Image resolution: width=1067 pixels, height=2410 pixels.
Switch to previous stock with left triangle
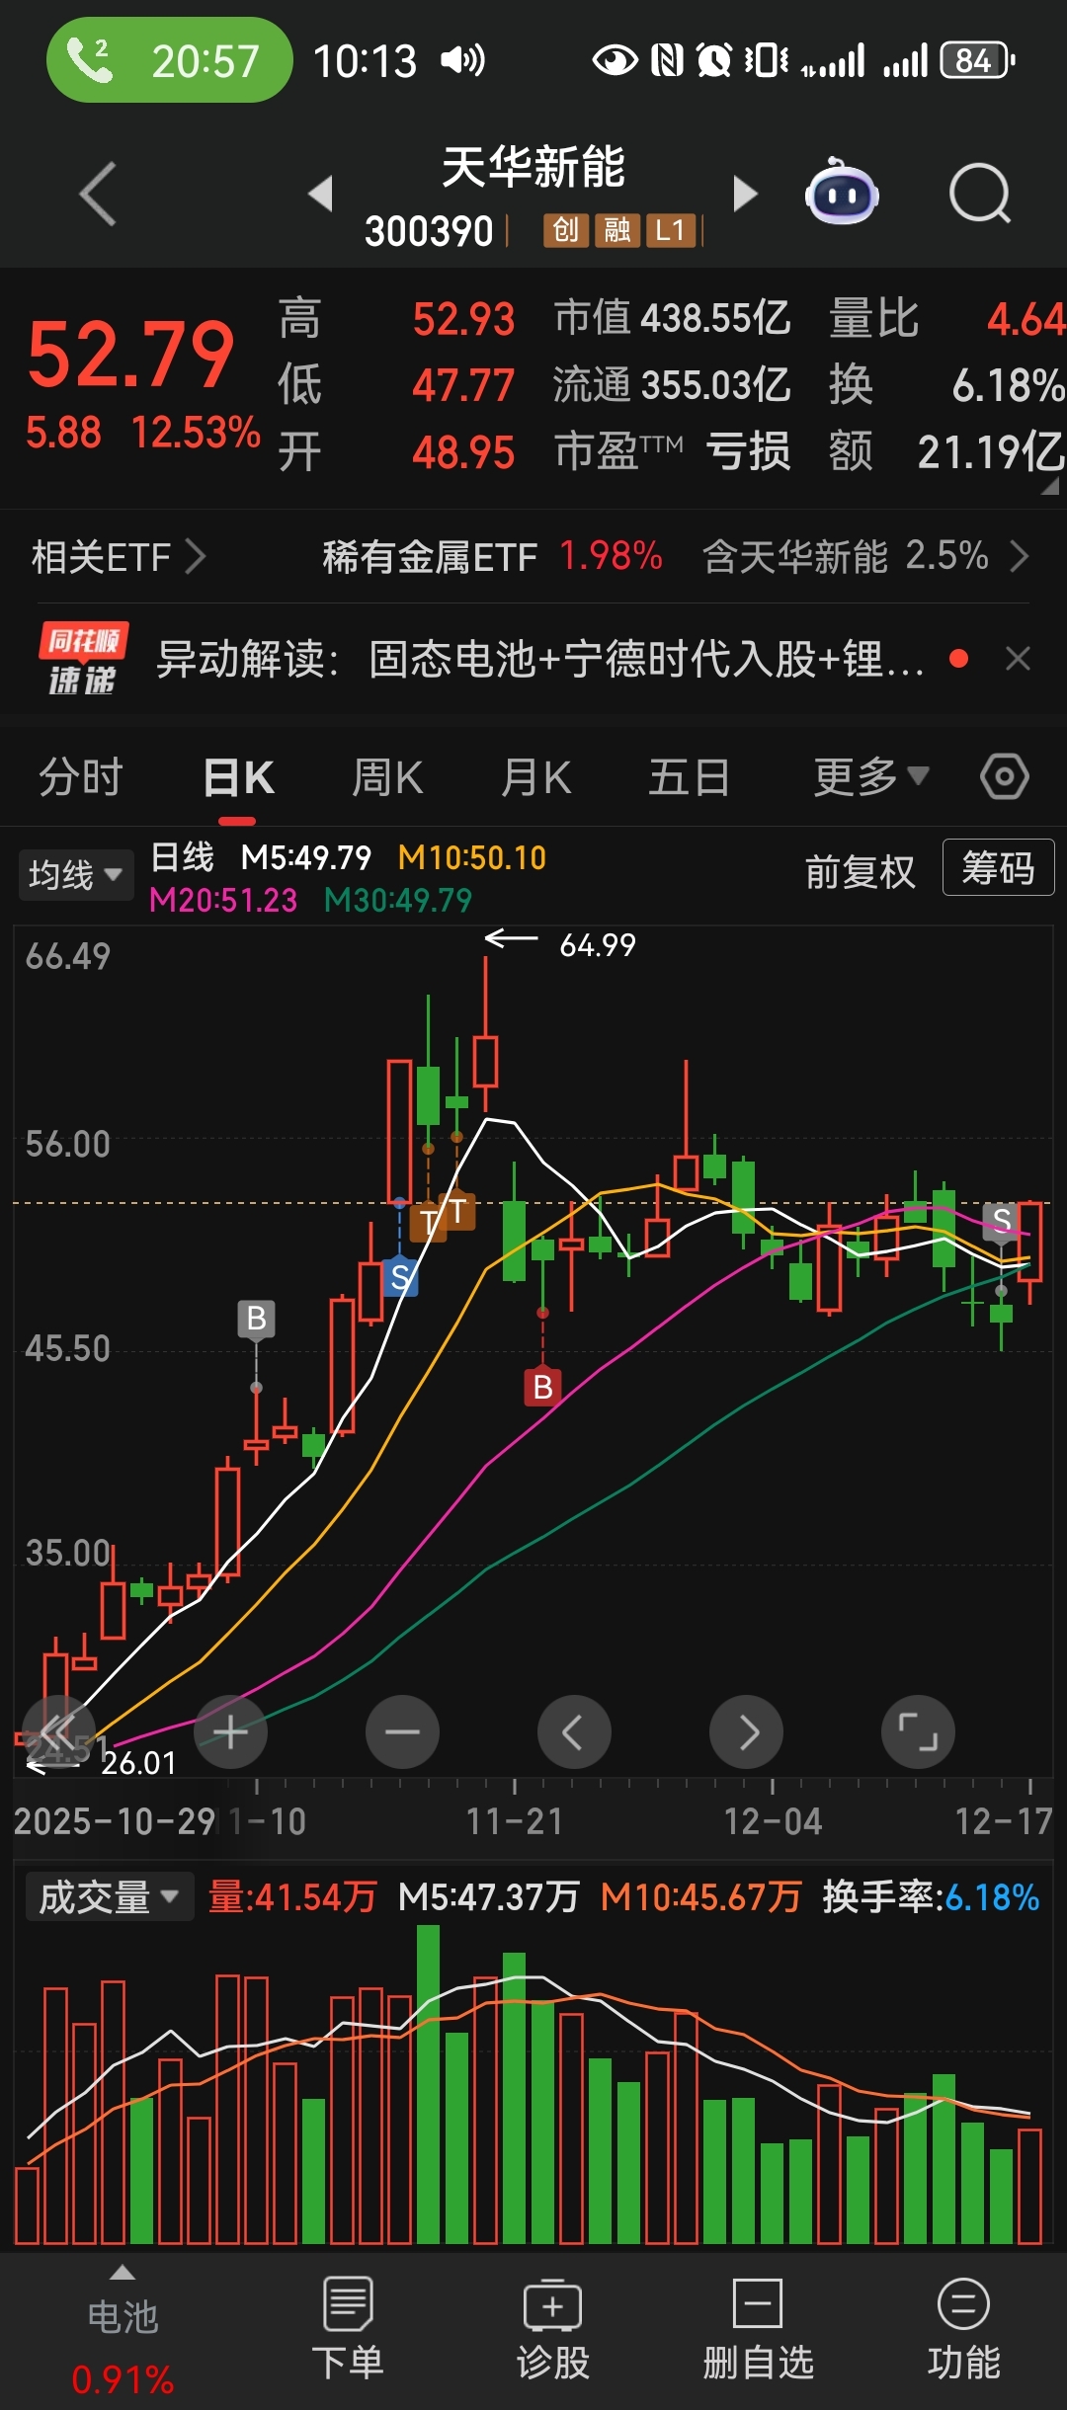pos(320,194)
